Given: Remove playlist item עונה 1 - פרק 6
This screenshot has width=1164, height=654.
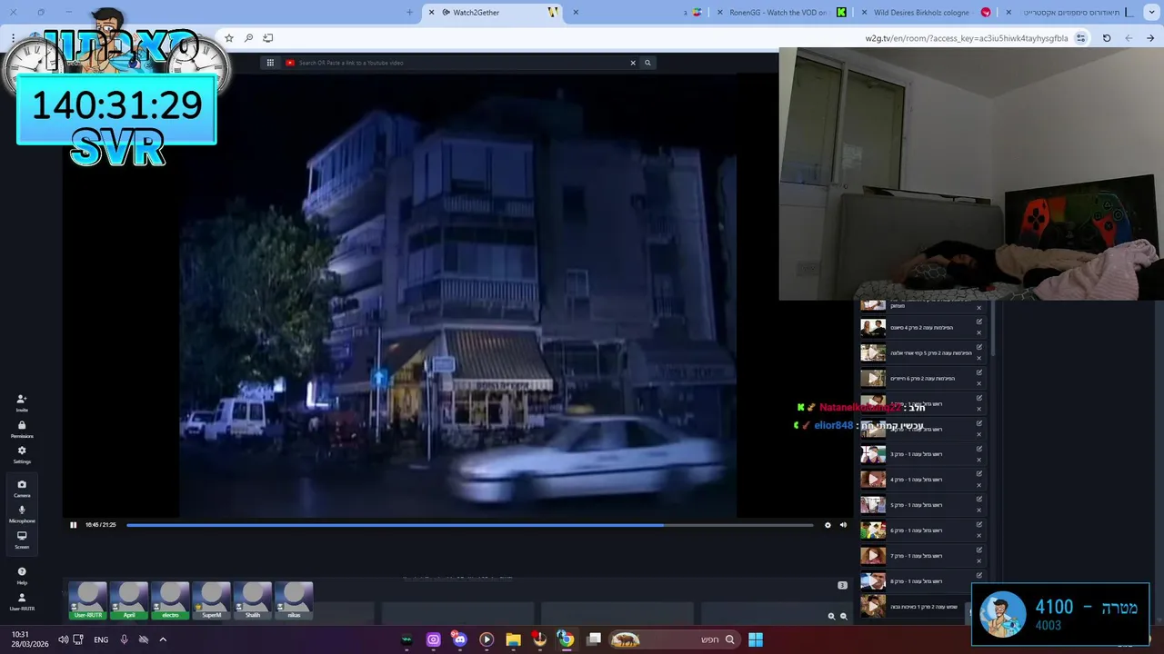Looking at the screenshot, I should click(x=979, y=536).
